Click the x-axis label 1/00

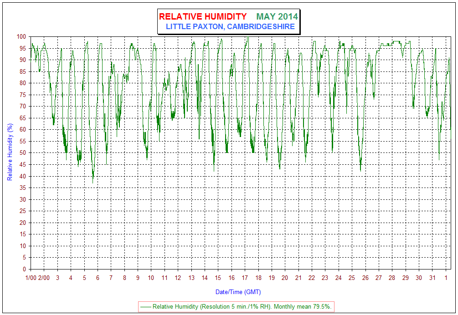31,278
